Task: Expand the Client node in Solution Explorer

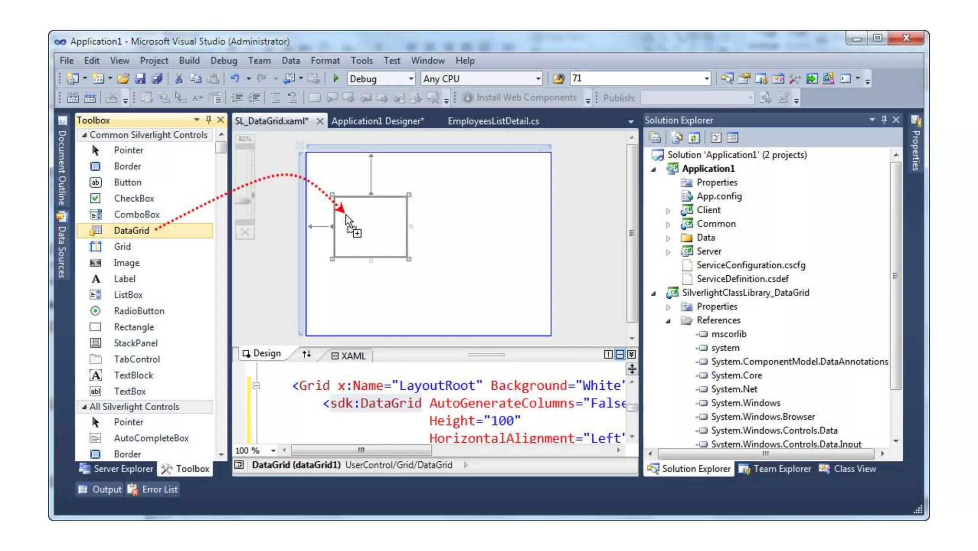Action: [x=668, y=210]
